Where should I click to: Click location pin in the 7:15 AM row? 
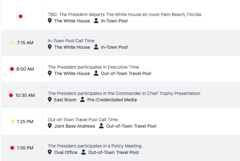(50, 47)
